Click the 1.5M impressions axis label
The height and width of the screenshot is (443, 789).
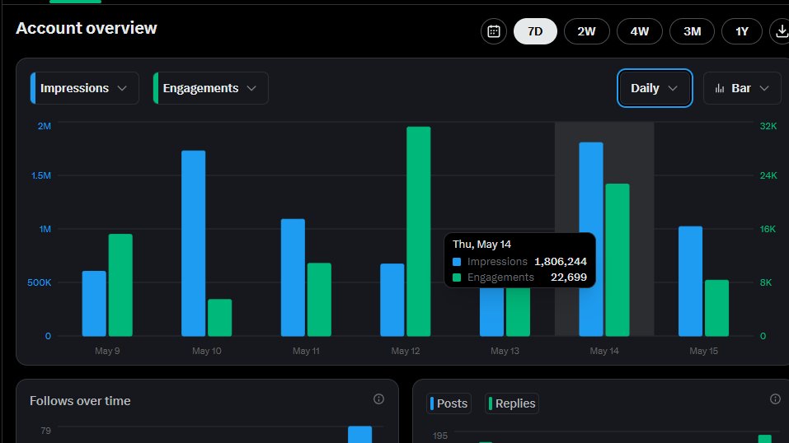[x=40, y=175]
